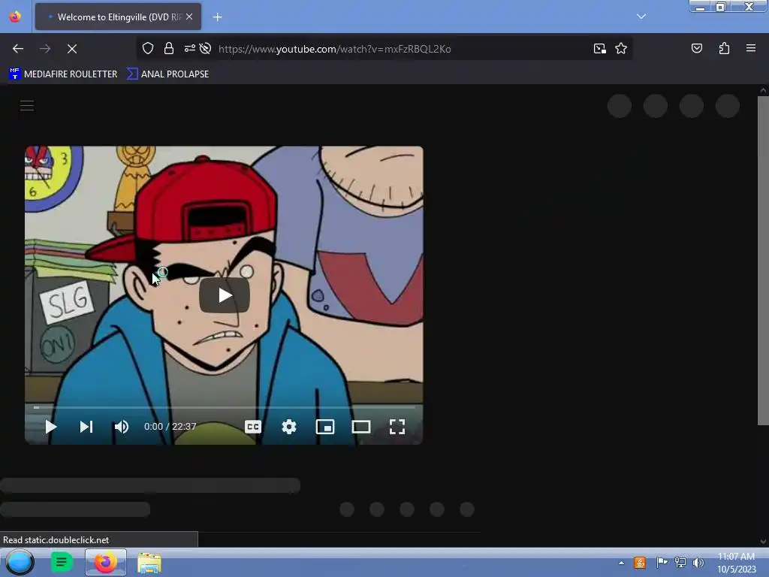769x577 pixels.
Task: Show hidden system tray icons
Action: (621, 563)
